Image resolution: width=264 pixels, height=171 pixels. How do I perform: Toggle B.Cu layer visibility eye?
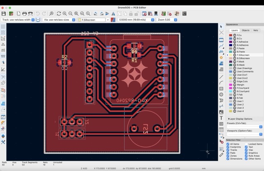[x=235, y=38]
